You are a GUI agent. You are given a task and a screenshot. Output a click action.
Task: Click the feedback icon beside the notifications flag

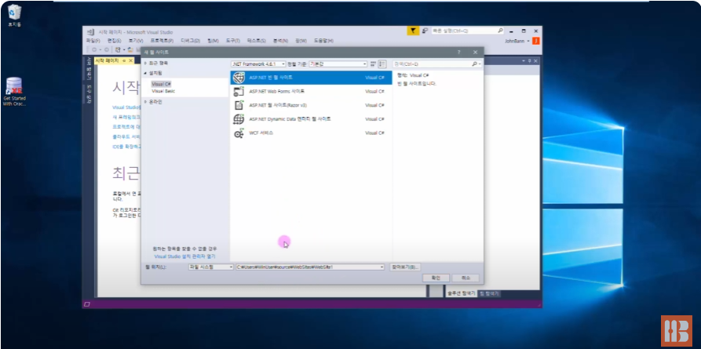click(x=425, y=31)
